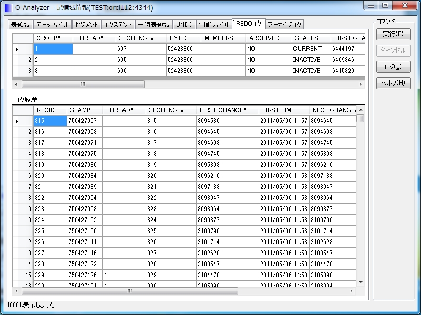
Task: Click upper grid horizontal scrollbar thumb
Action: pyautogui.click(x=83, y=84)
